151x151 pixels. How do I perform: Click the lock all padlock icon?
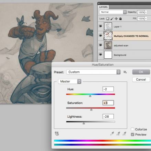coord(120,19)
